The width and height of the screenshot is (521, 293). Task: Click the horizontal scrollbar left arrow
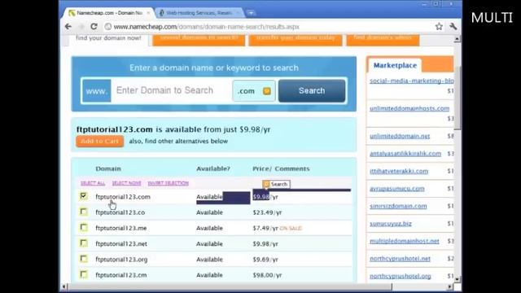pyautogui.click(x=64, y=286)
